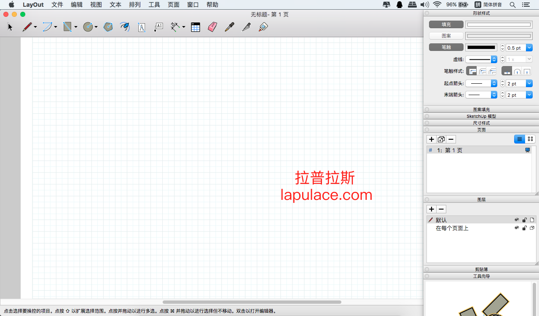This screenshot has height=316, width=539.
Task: Click the pattern preview swatch
Action: pyautogui.click(x=499, y=36)
